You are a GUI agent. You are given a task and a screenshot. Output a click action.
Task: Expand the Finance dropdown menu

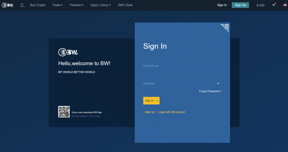click(76, 5)
